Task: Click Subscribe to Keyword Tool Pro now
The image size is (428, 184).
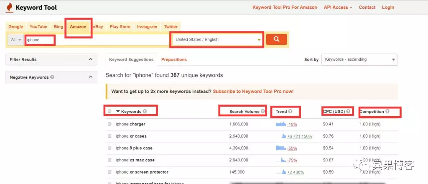Action: [x=253, y=92]
